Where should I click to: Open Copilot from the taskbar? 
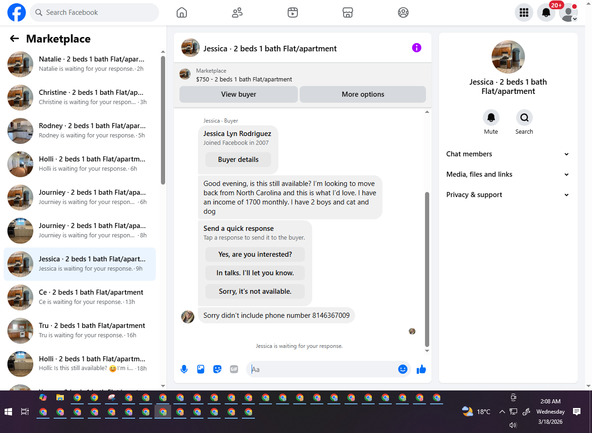(43, 397)
